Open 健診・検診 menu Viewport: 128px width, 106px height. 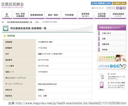53,15
